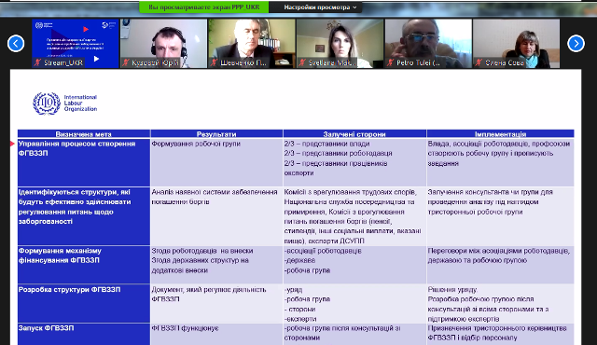The image size is (597, 345).
Task: Click text -експерти in Розробка структури row
Action: [x=300, y=319]
